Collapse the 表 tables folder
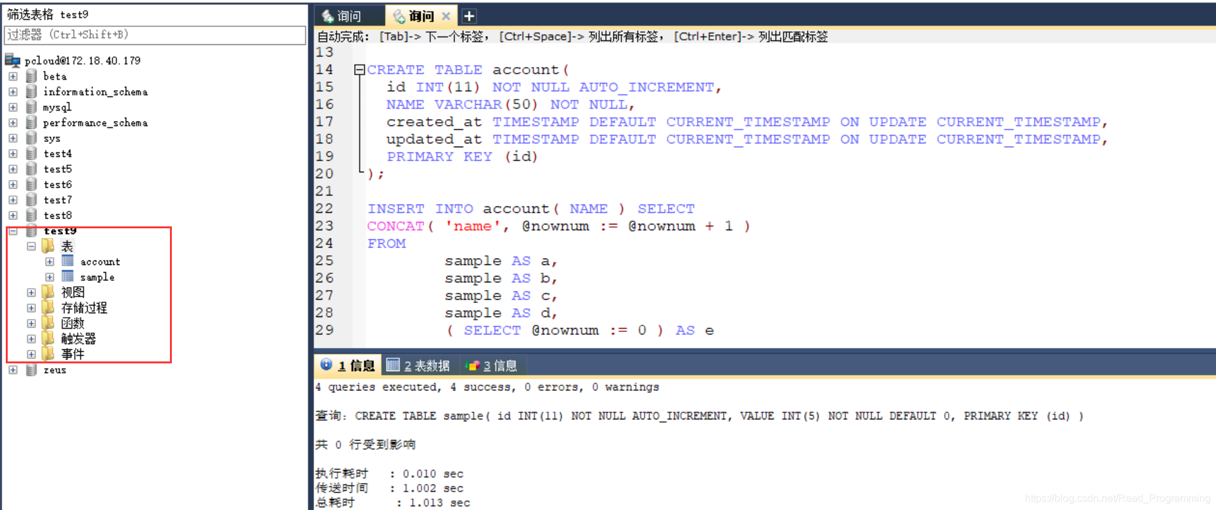Viewport: 1216px width, 510px height. (x=31, y=246)
